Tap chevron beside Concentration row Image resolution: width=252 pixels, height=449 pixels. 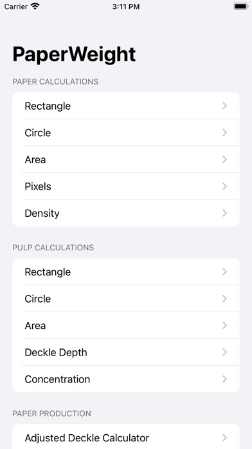click(224, 379)
